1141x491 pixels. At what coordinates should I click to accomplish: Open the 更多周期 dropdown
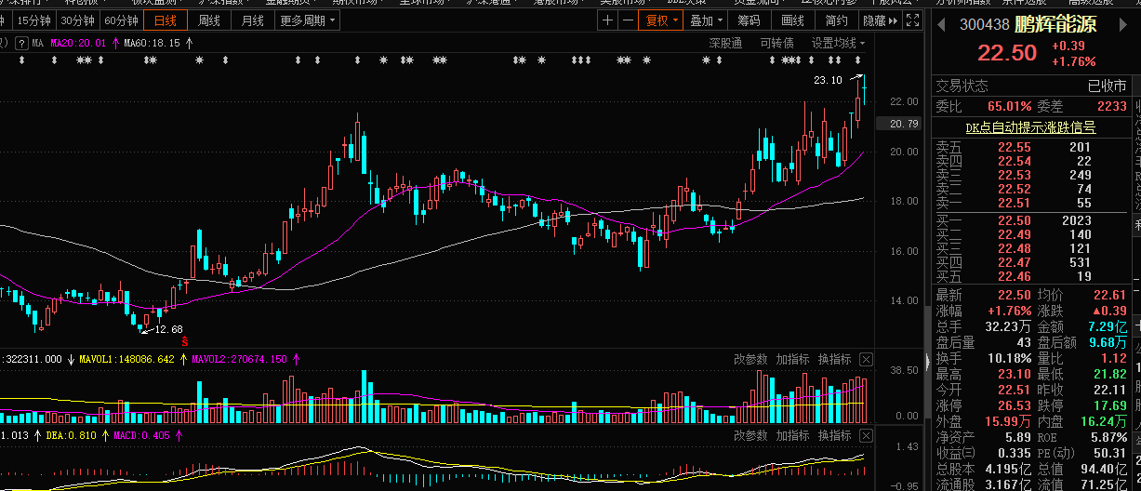click(x=308, y=20)
